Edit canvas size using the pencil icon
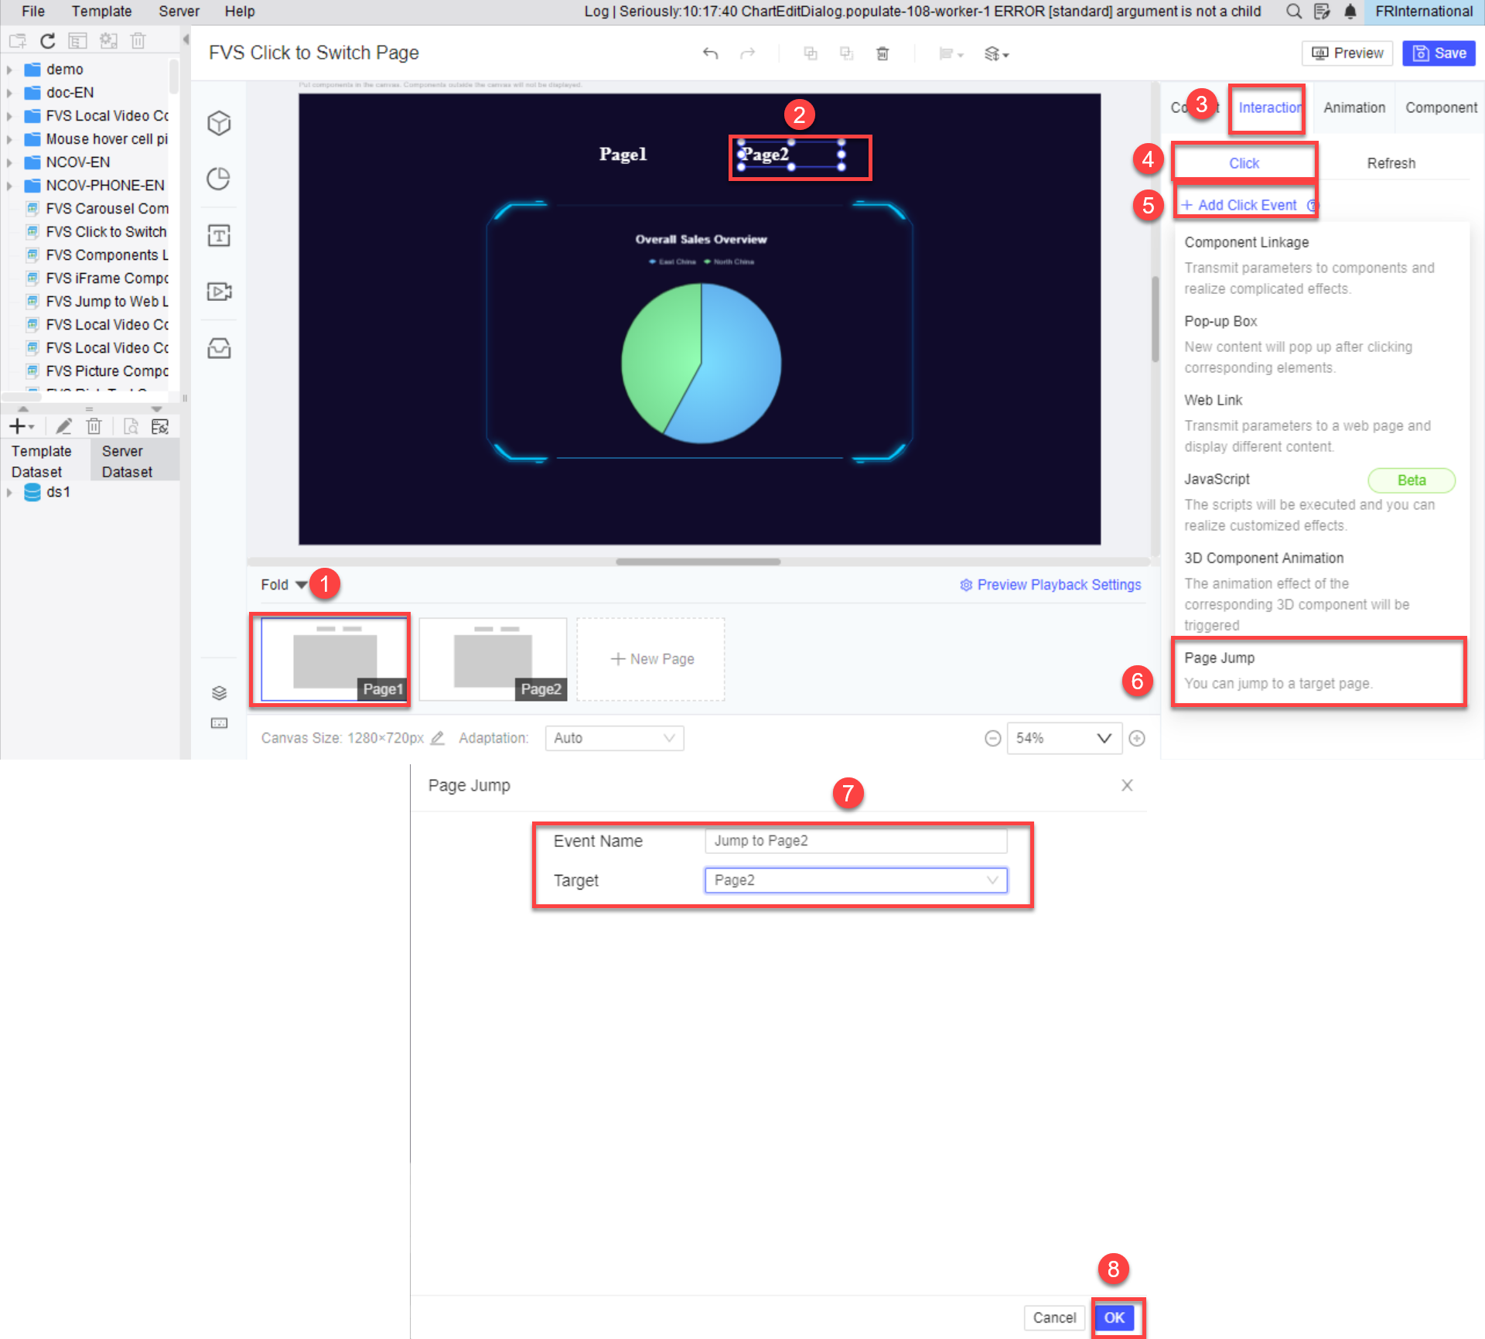1485x1339 pixels. pyautogui.click(x=437, y=739)
